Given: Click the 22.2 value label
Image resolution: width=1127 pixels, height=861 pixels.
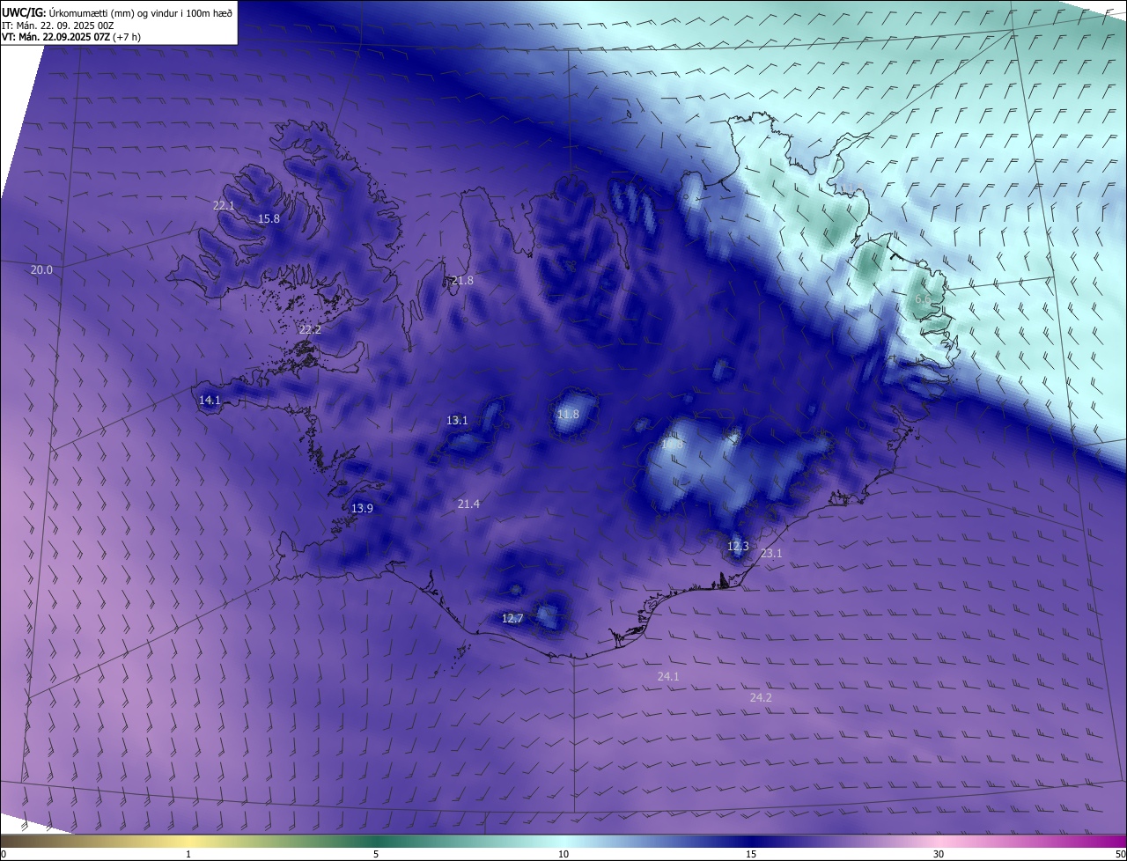Looking at the screenshot, I should [x=310, y=330].
